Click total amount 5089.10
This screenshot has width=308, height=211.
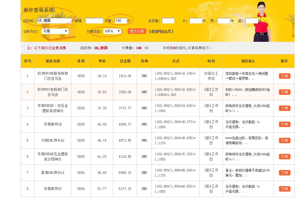125,173
